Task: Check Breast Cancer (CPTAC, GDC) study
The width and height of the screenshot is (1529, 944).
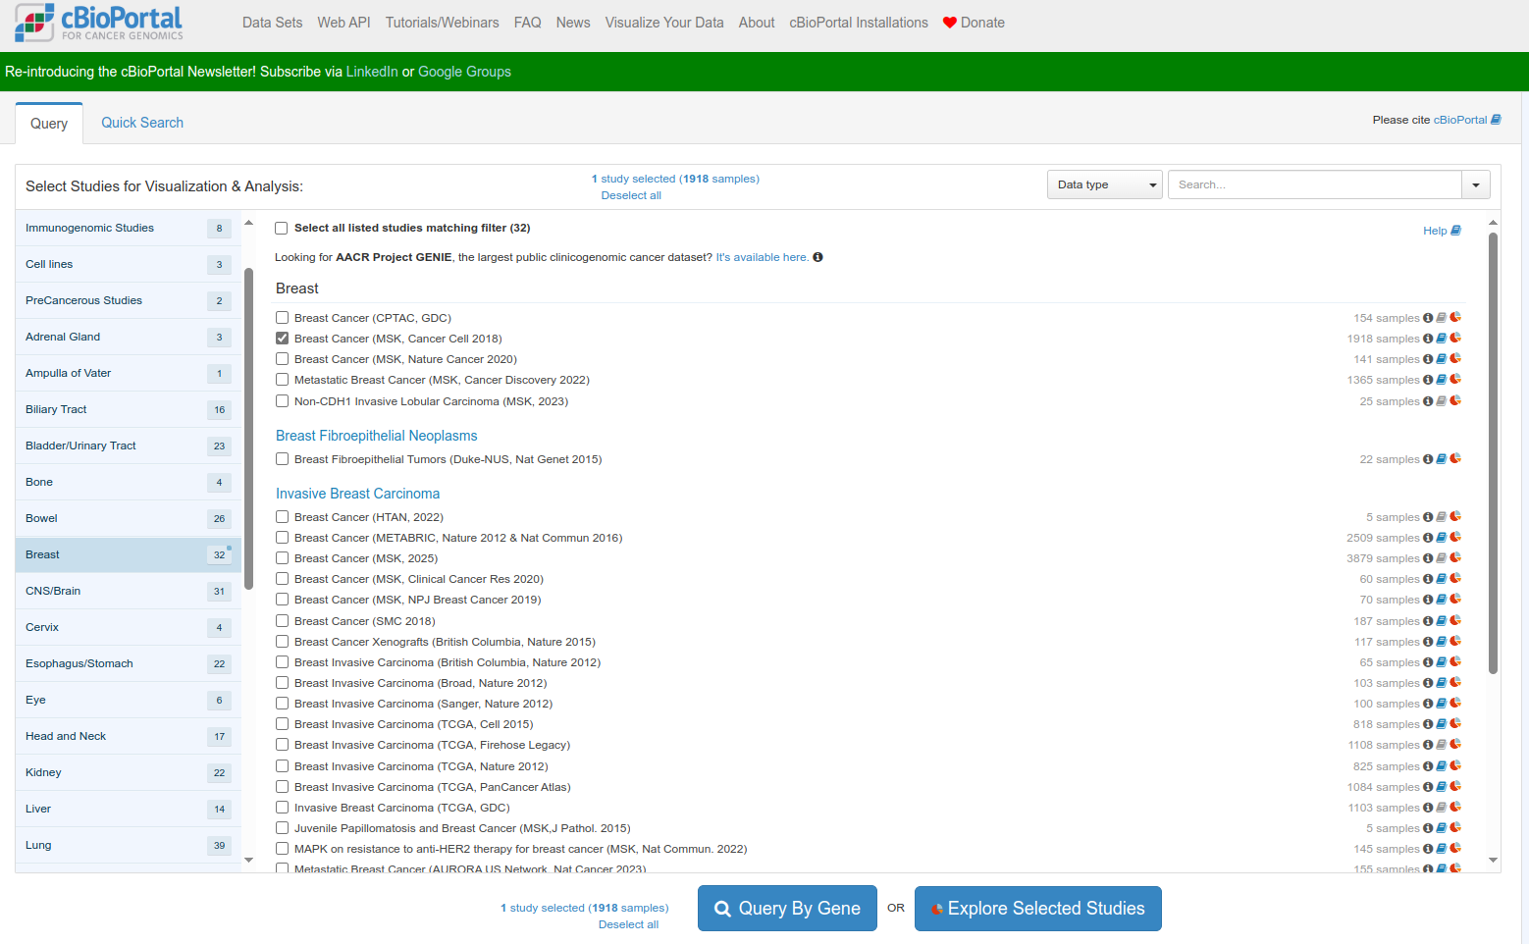Action: (283, 318)
